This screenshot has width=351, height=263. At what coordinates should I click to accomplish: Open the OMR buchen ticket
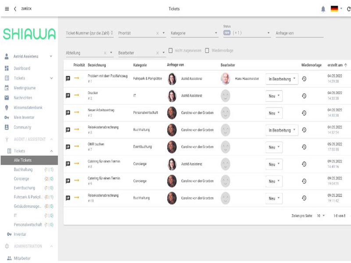point(96,144)
